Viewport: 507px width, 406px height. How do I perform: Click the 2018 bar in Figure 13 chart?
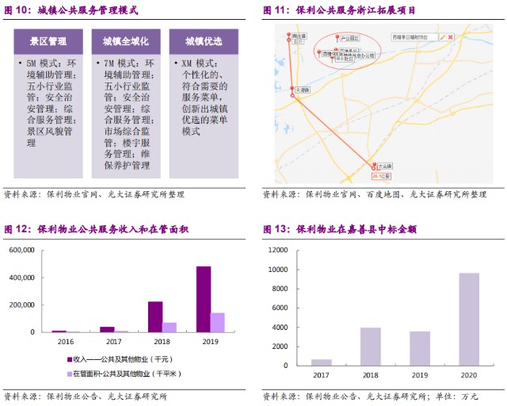371,347
